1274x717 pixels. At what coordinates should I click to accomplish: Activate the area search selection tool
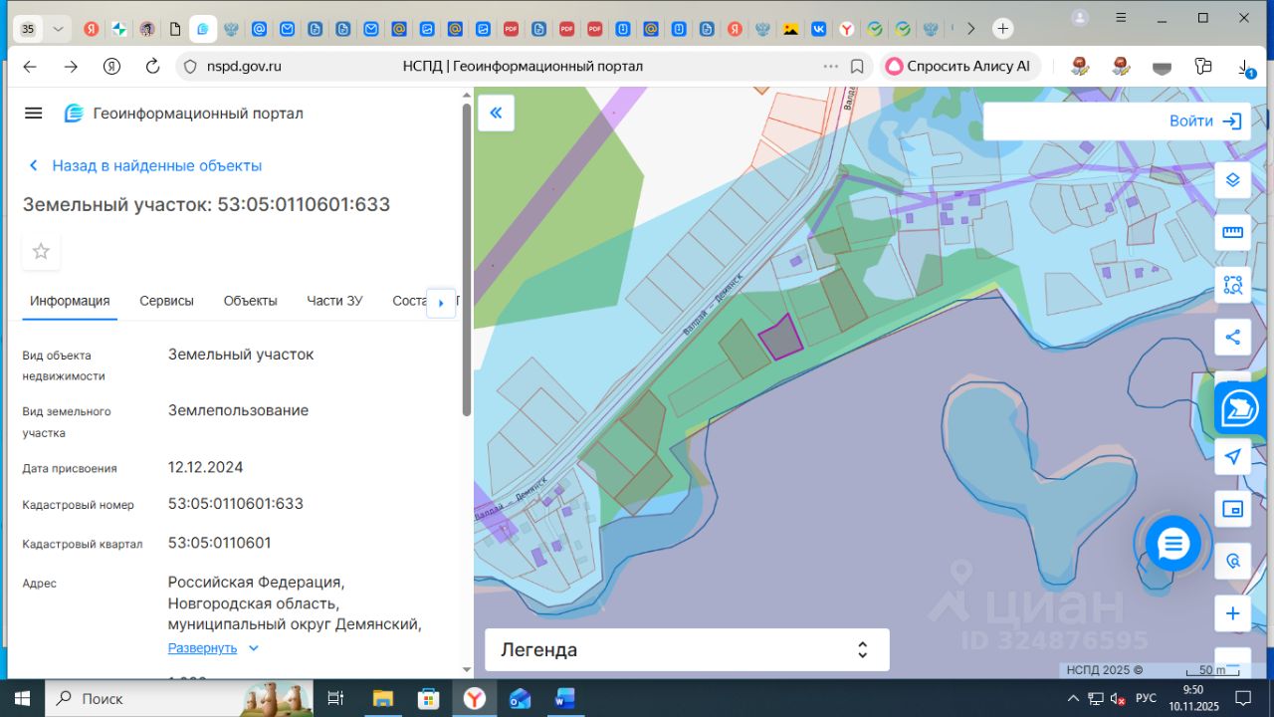(1232, 285)
